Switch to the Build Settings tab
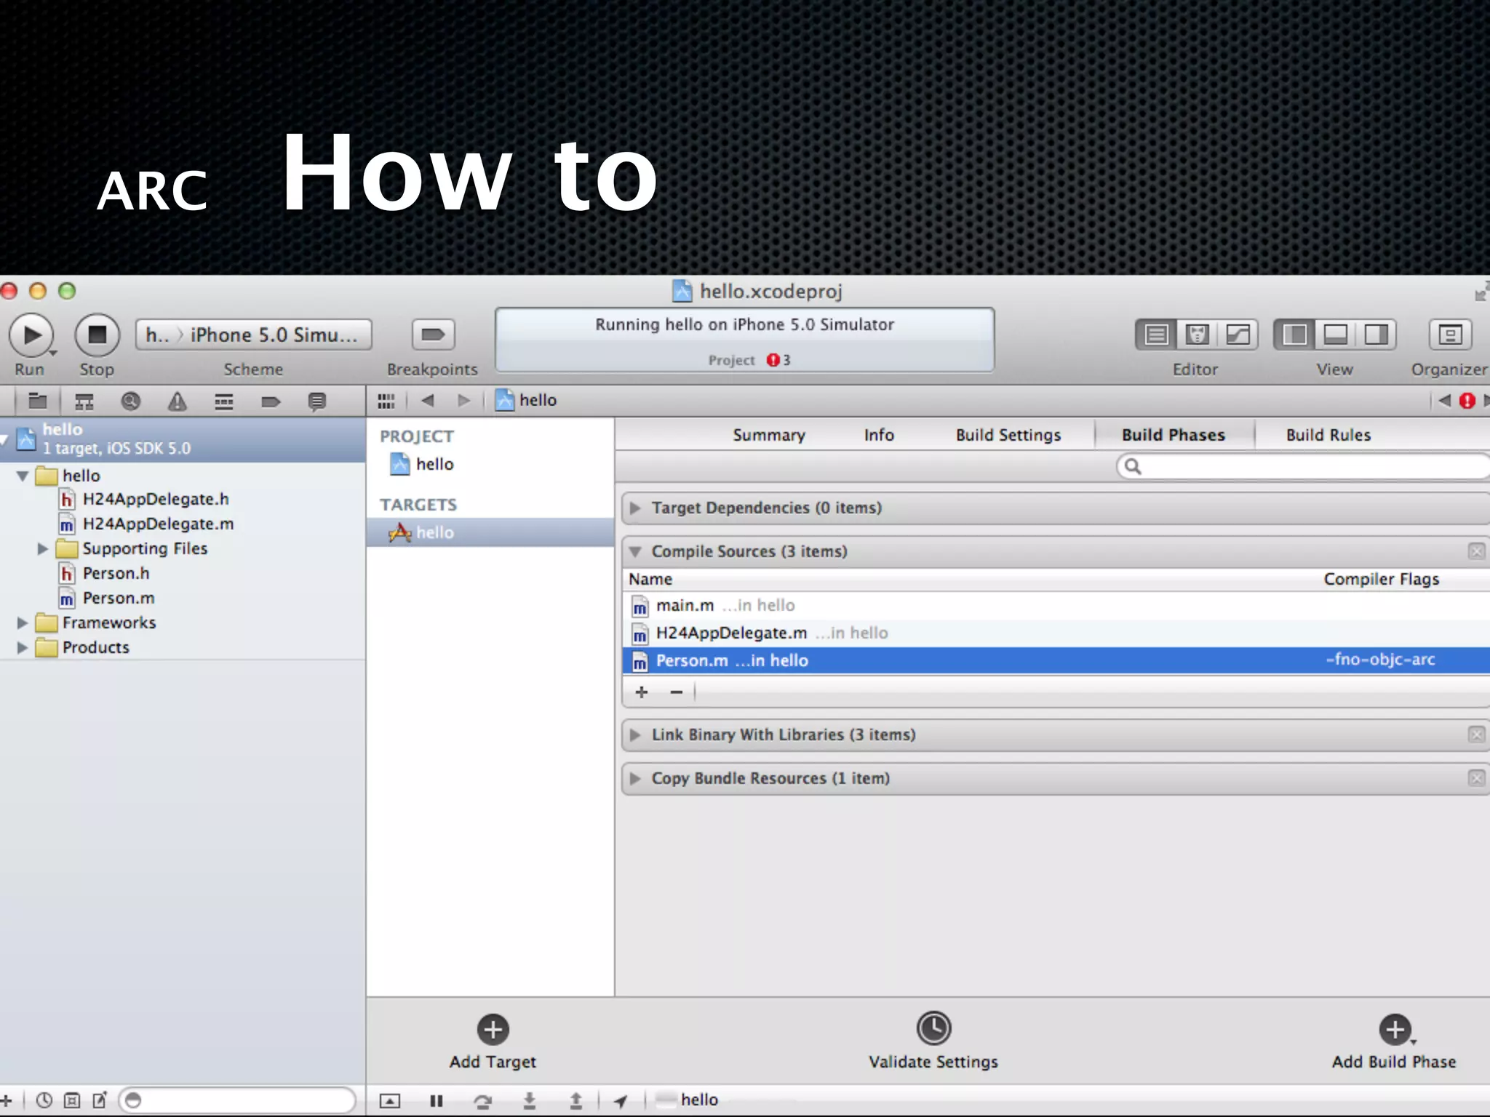 point(1008,435)
